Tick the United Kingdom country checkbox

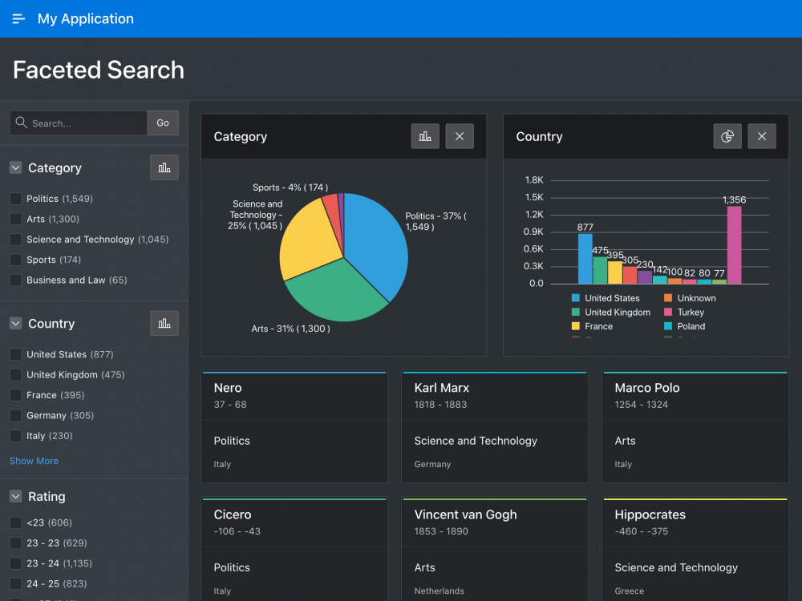click(15, 375)
